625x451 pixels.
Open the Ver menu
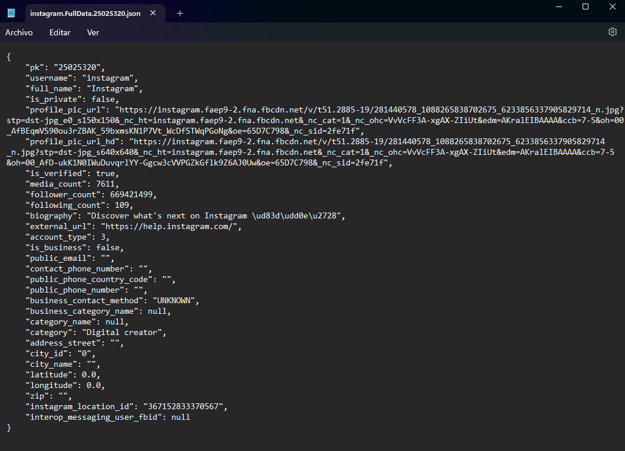pyautogui.click(x=93, y=32)
